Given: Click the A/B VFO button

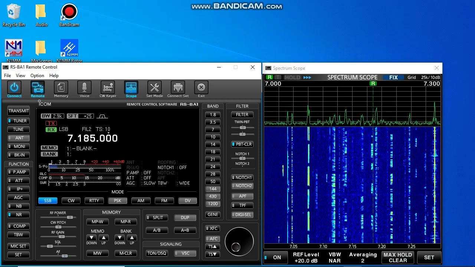Looking at the screenshot, I should 157,230.
